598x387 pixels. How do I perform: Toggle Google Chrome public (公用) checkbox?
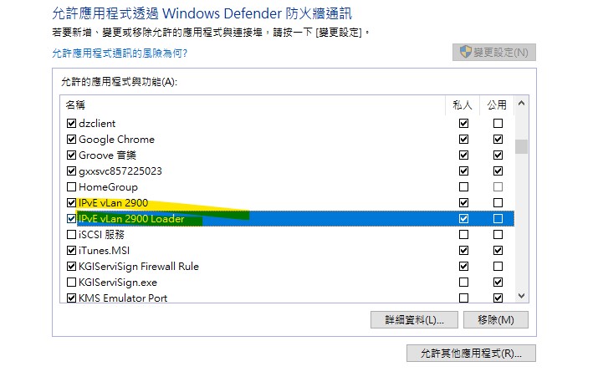coord(498,140)
